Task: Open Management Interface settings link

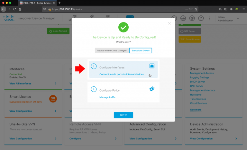Action: coord(203,90)
